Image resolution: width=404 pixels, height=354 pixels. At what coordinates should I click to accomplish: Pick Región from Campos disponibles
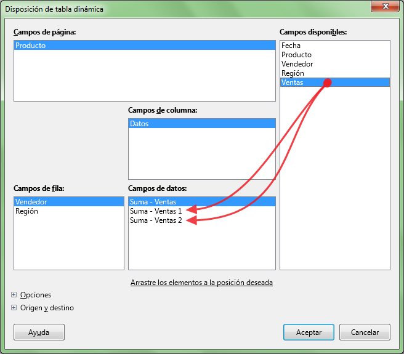point(293,73)
